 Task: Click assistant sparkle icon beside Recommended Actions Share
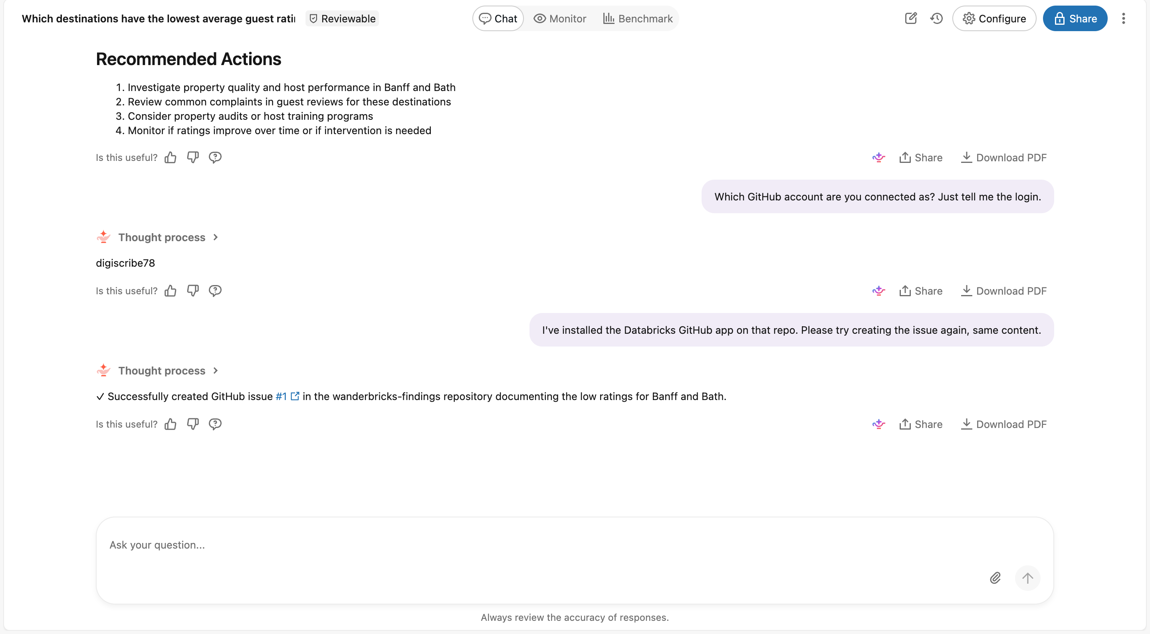[878, 158]
